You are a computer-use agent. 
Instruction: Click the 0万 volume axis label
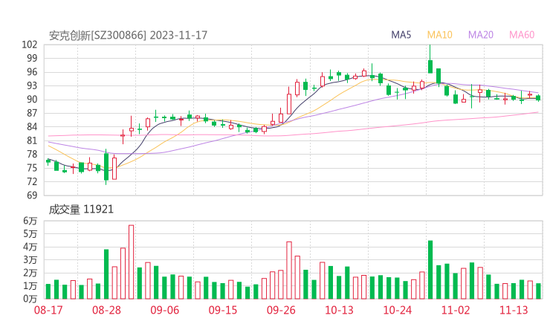30,299
